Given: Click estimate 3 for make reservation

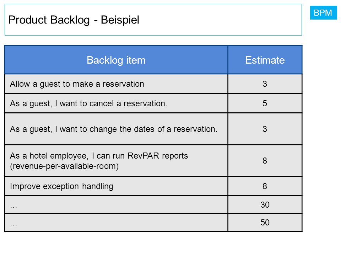Looking at the screenshot, I should (265, 84).
